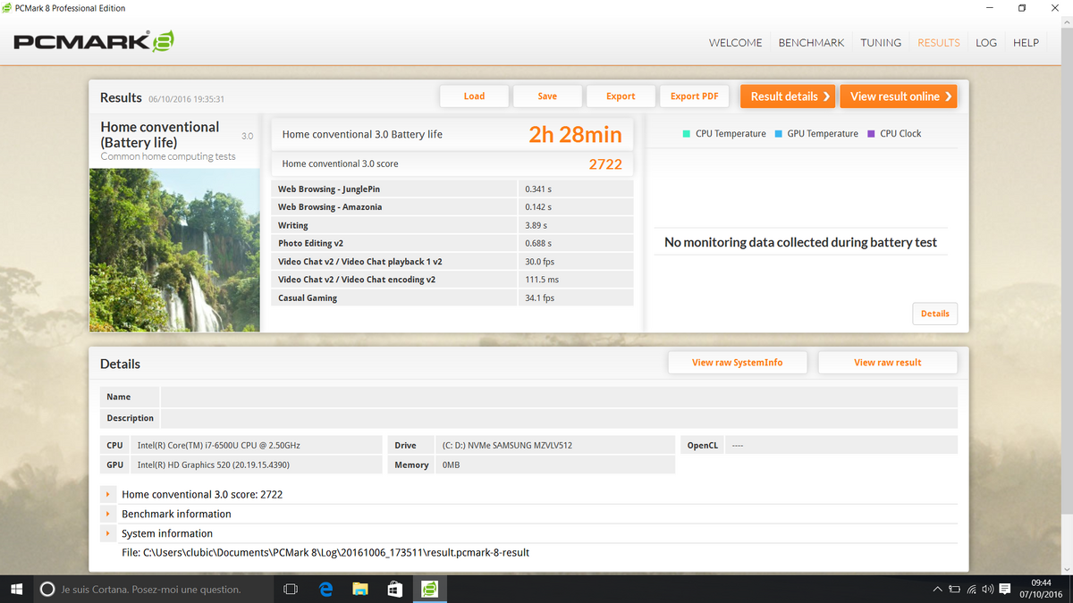Open Task View in the taskbar
The image size is (1073, 603).
(x=290, y=590)
